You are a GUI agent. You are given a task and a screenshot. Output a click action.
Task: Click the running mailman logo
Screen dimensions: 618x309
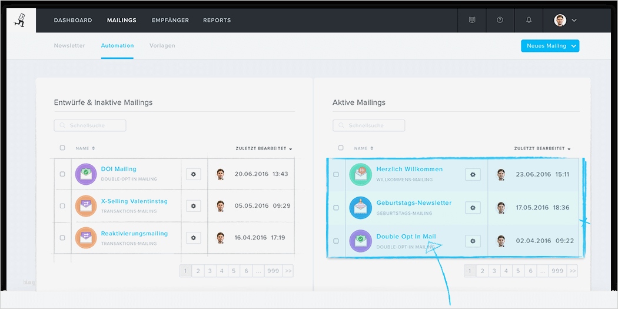coord(19,21)
